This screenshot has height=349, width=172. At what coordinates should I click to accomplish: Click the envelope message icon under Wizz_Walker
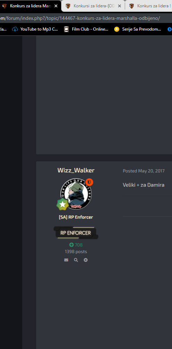66,260
